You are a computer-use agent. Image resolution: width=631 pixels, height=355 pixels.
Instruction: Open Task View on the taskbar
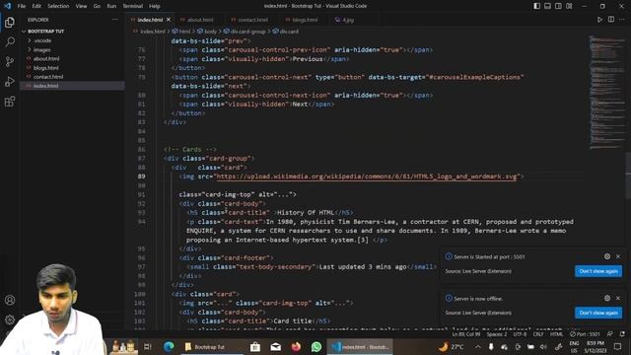click(147, 346)
